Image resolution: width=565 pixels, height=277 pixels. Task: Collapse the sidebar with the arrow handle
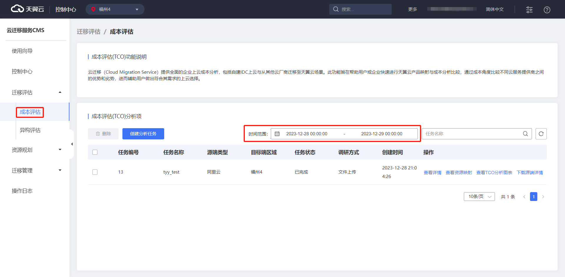click(72, 144)
